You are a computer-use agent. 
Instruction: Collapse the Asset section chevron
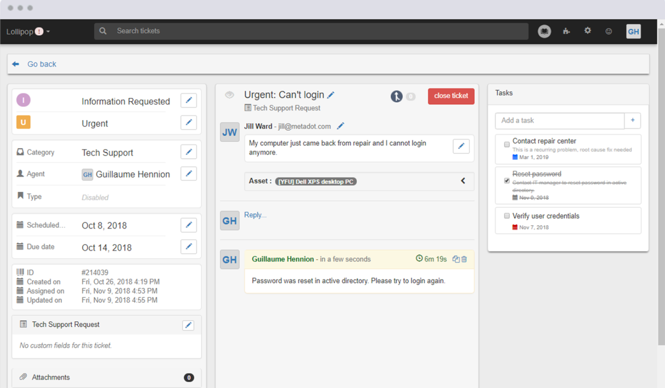[463, 181]
